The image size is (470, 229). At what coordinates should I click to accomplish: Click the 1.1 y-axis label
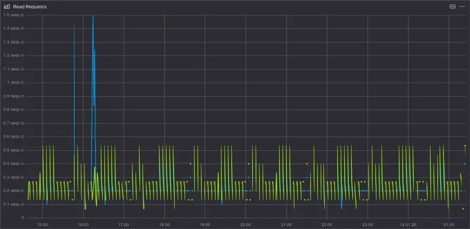tap(14, 69)
